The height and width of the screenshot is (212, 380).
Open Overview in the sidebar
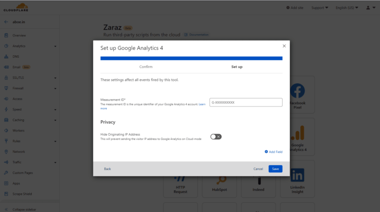point(19,35)
